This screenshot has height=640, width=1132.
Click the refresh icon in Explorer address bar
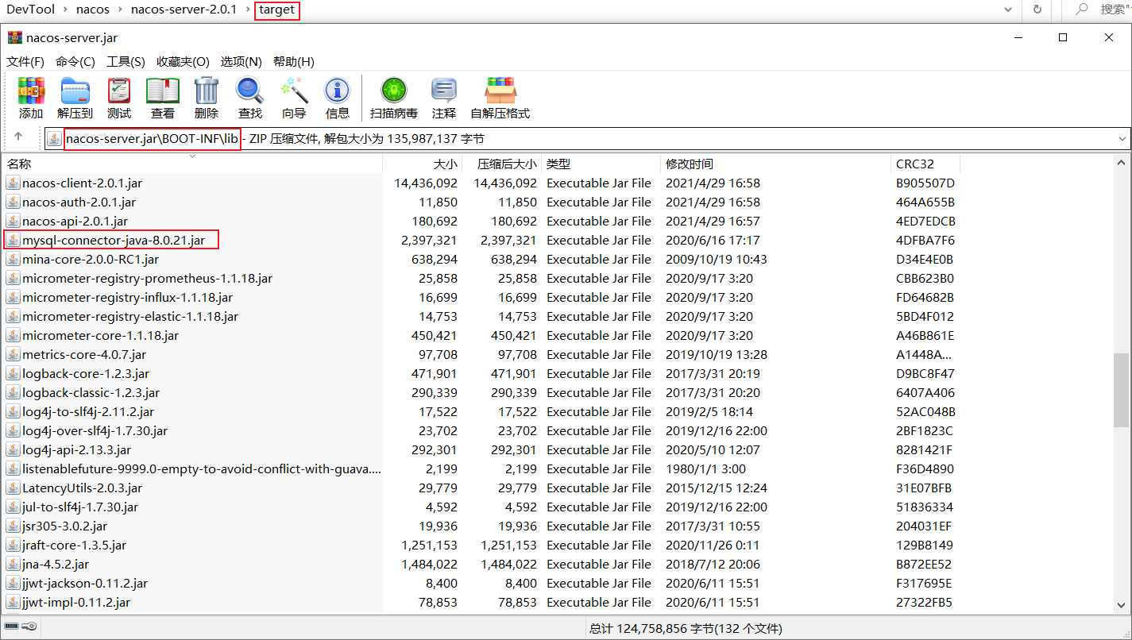1037,10
